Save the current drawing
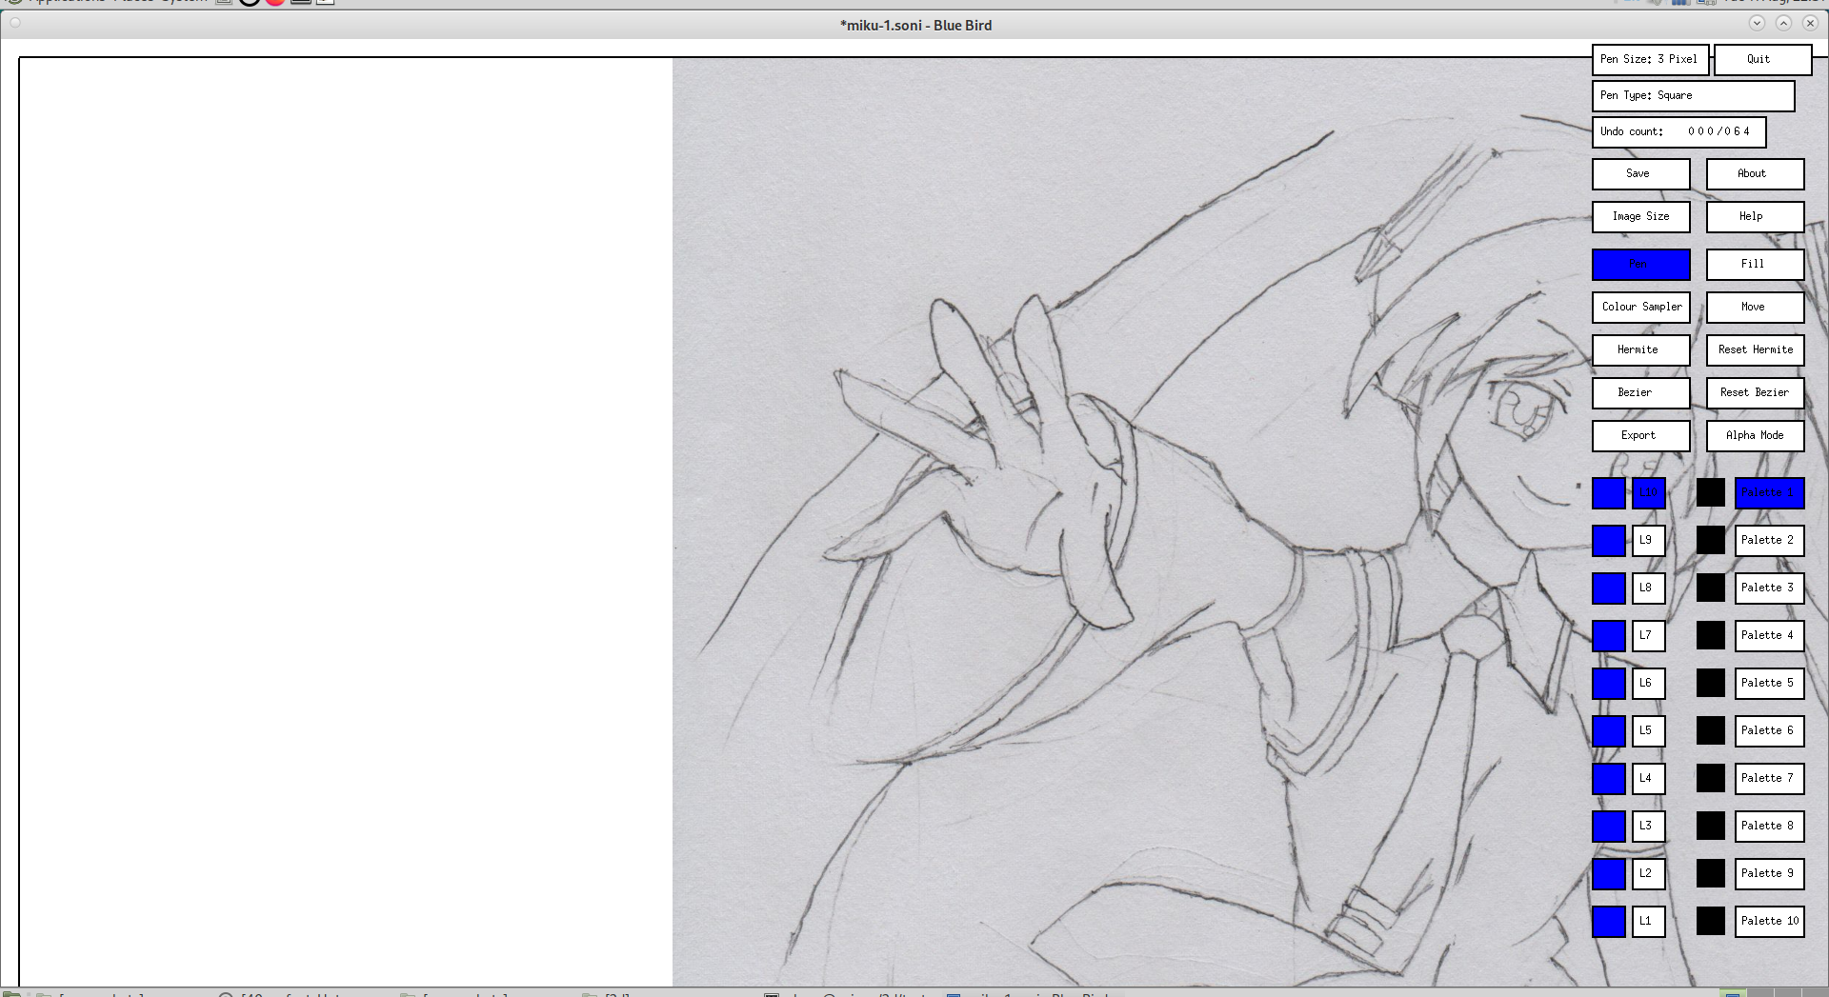This screenshot has width=1829, height=997. pyautogui.click(x=1640, y=174)
